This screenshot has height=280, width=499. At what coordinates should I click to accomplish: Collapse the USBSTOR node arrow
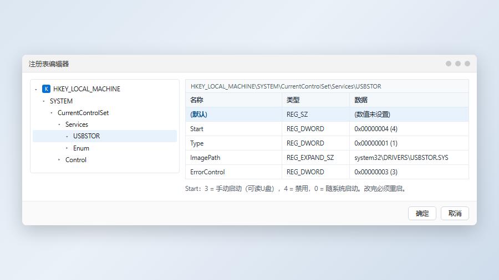point(67,137)
